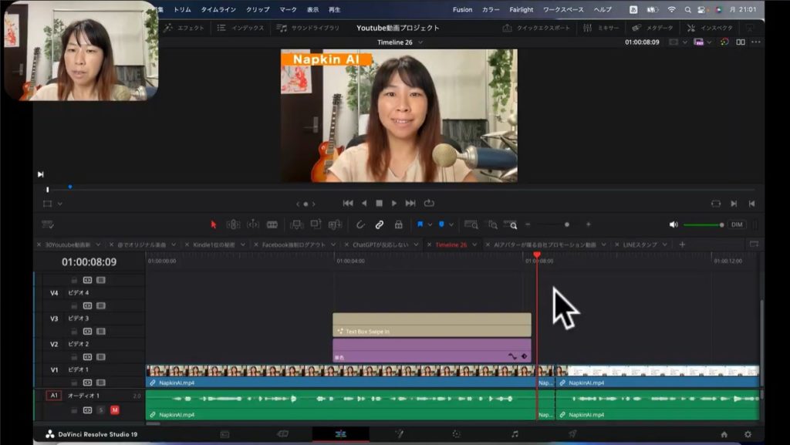Screen dimensions: 790x445
Task: Solo audio track A1 with S button
Action: pos(100,410)
